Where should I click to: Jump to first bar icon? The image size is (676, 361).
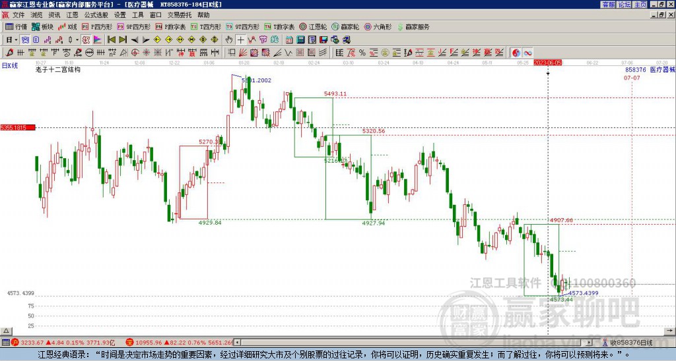111,40
